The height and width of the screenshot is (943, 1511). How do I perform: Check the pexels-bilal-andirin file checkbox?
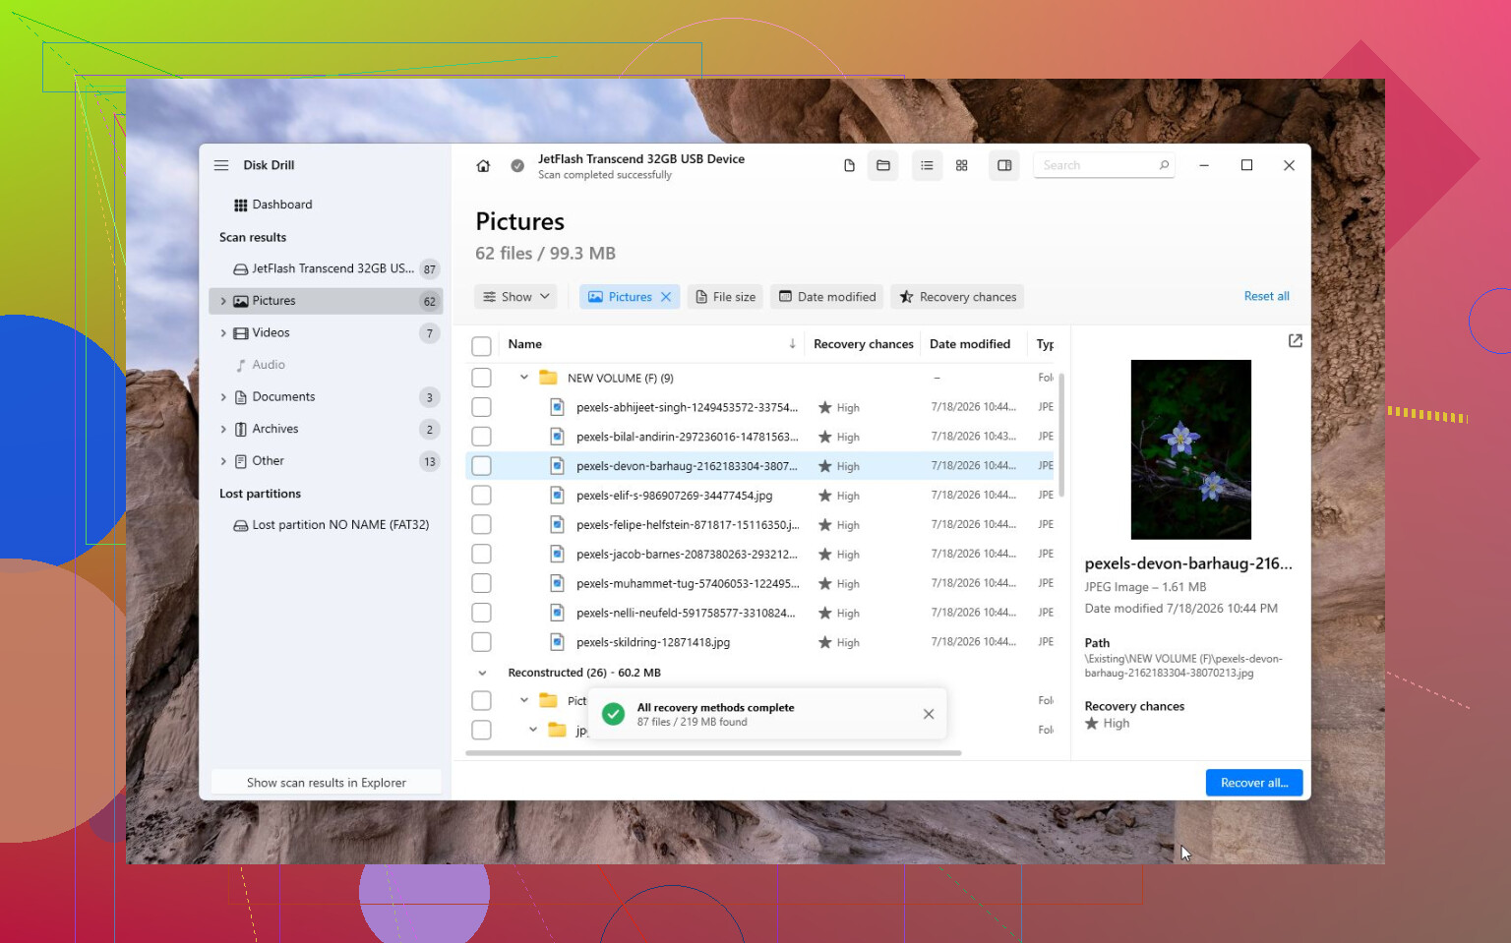pos(481,437)
